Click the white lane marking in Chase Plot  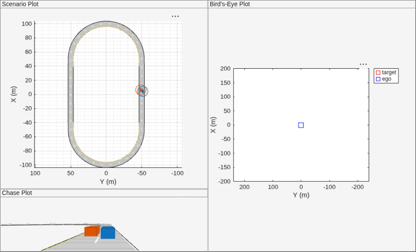[97, 240]
